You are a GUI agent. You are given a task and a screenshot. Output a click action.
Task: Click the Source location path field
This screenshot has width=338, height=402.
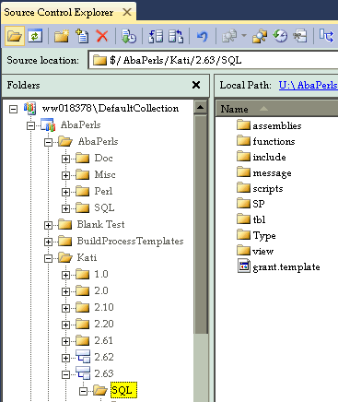coord(214,60)
